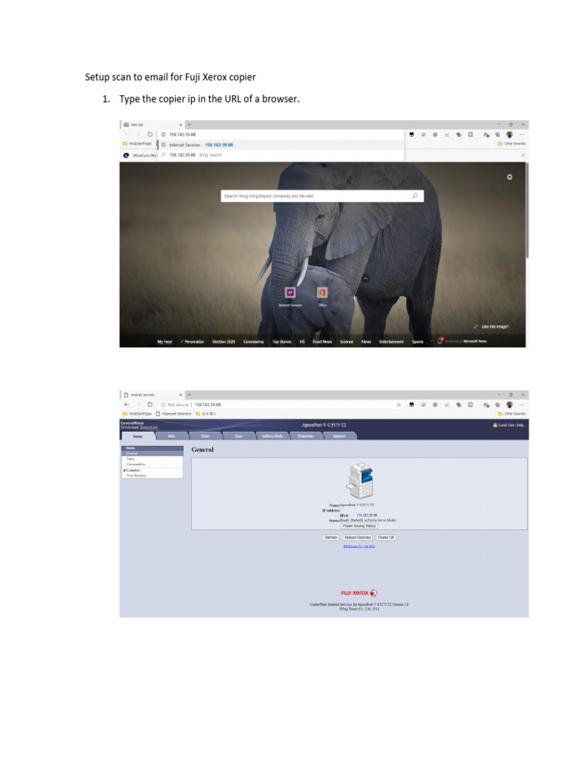Open the Coronavirus news category
Screen dimensions: 580x773
coord(254,342)
